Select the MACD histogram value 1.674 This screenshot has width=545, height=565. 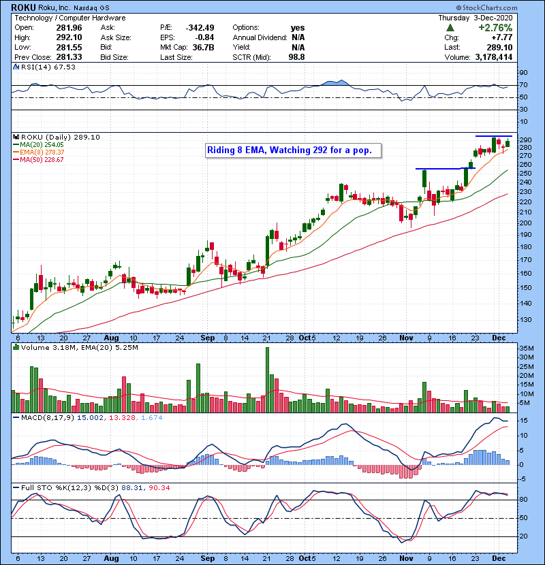(x=151, y=418)
